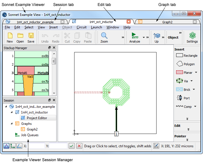Image resolution: width=203 pixels, height=164 pixels.
Task: Click the Cut scissors icon
Action: click(67, 37)
